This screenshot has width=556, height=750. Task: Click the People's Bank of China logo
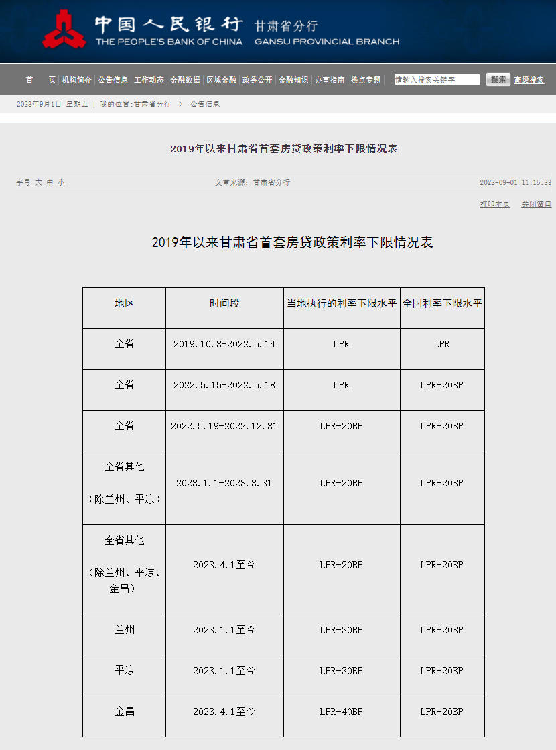pyautogui.click(x=64, y=30)
